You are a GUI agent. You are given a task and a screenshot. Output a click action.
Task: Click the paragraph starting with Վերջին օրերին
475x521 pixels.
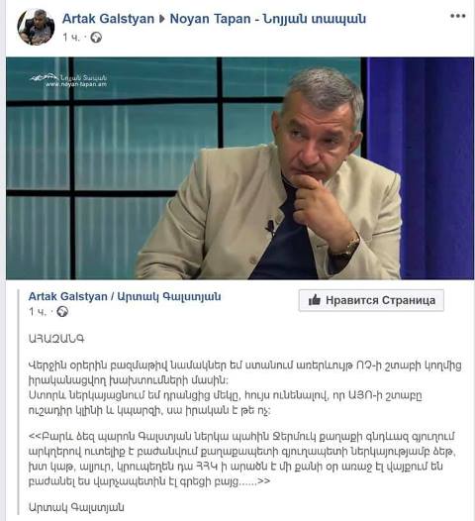point(244,387)
